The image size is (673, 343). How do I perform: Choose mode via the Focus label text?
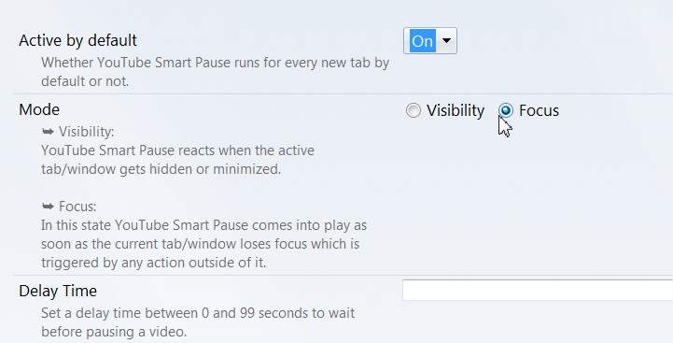pyautogui.click(x=539, y=110)
